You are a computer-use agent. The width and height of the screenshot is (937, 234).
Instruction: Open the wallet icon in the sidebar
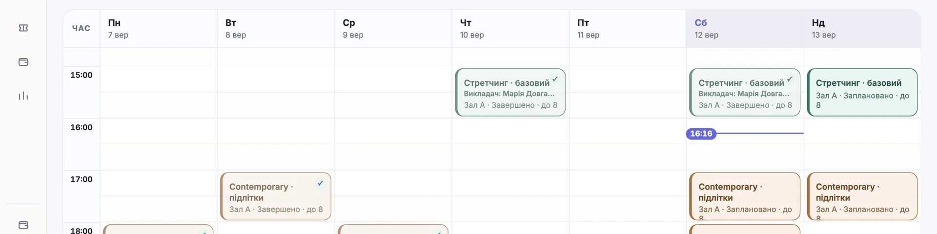(23, 62)
